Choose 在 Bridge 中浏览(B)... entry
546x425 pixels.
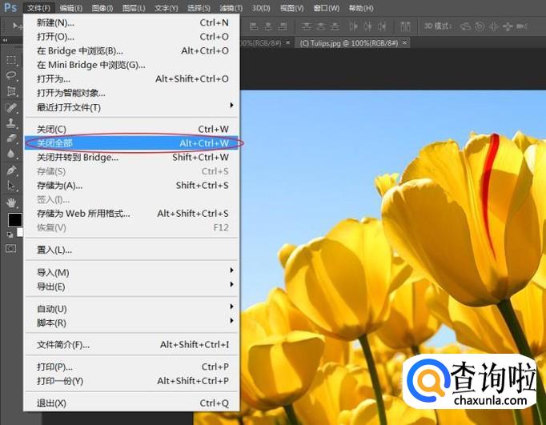[131, 50]
